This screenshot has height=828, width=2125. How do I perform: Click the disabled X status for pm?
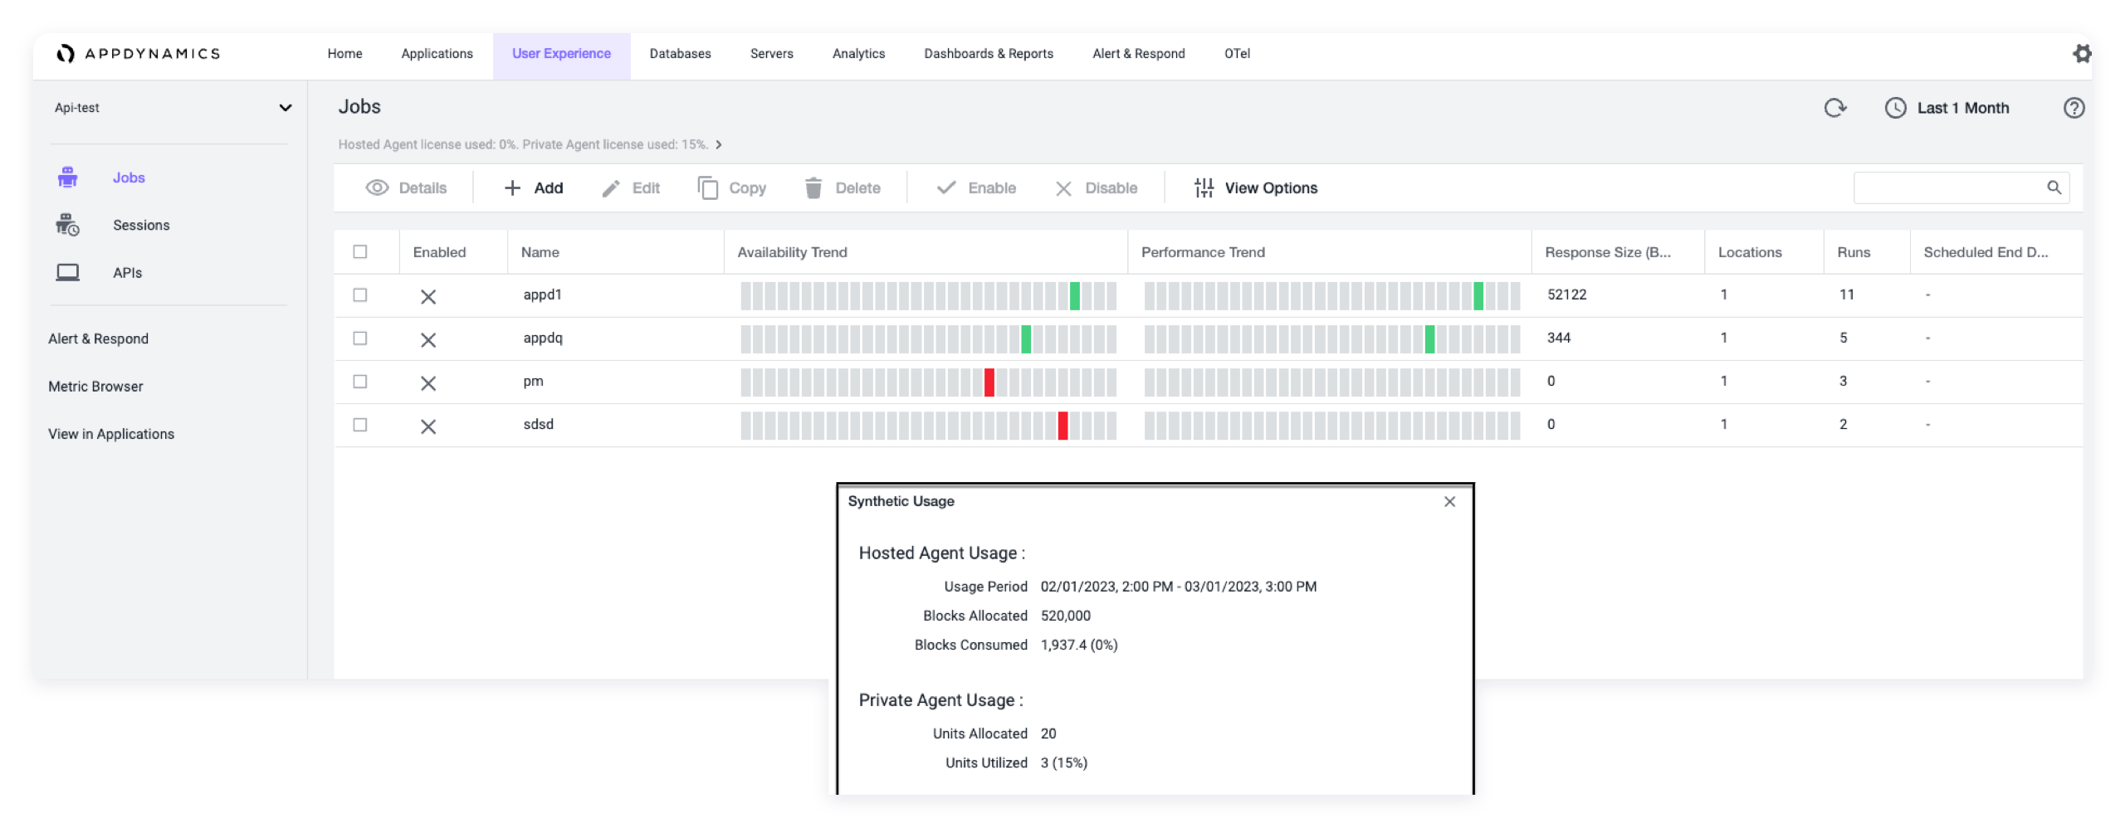[428, 382]
